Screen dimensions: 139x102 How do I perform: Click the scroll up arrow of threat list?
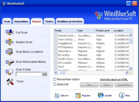[131, 35]
